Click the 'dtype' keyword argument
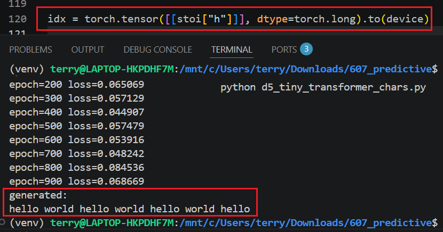Viewport: 443px width, 232px height. pos(272,19)
